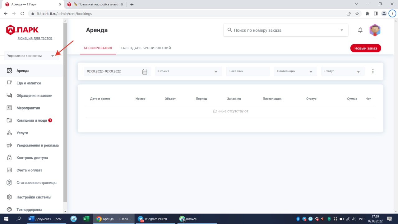The image size is (398, 224).
Task: Click the Счета и оплата icon
Action: pos(9,170)
